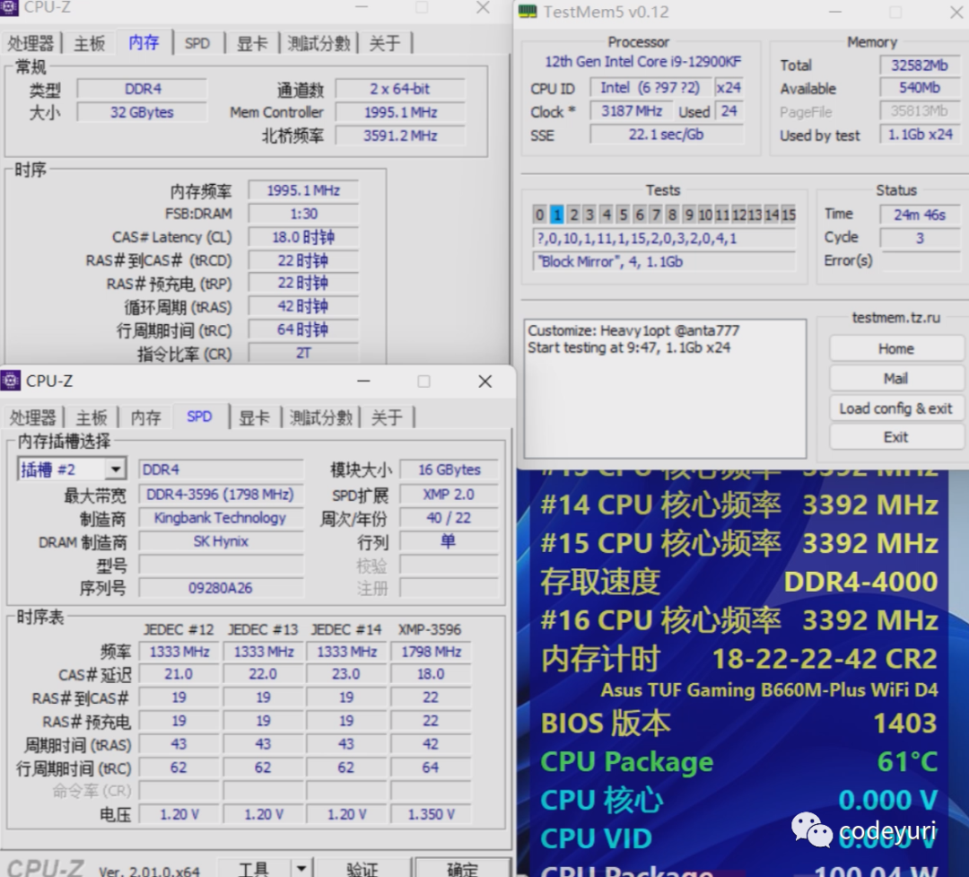This screenshot has width=969, height=877.
Task: Click the 北桥频率 3591.2 MHz value
Action: pos(400,136)
